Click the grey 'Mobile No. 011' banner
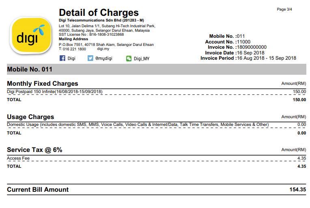The image size is (310, 208). 157,69
